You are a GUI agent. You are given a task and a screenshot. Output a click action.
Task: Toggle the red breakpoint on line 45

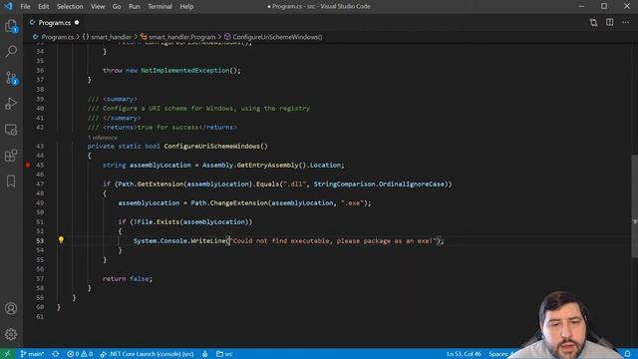(x=28, y=165)
